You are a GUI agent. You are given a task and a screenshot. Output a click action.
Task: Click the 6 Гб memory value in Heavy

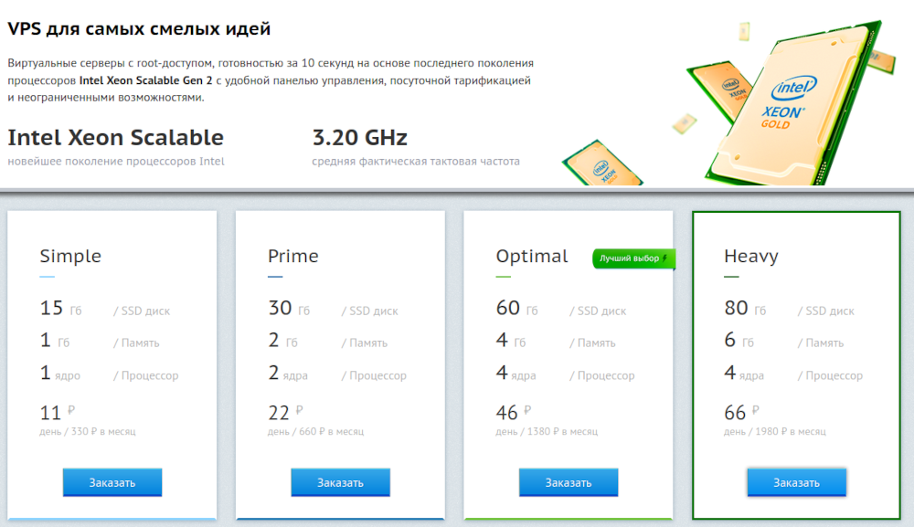pos(739,340)
